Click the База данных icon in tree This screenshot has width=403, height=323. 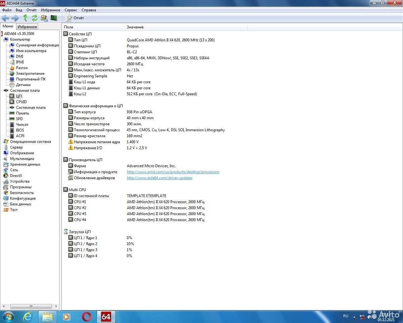tap(6, 204)
